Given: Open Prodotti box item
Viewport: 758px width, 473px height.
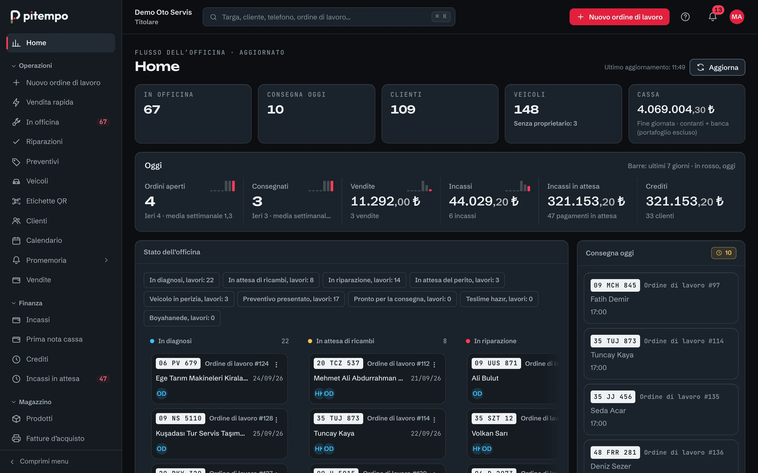Looking at the screenshot, I should 61,419.
